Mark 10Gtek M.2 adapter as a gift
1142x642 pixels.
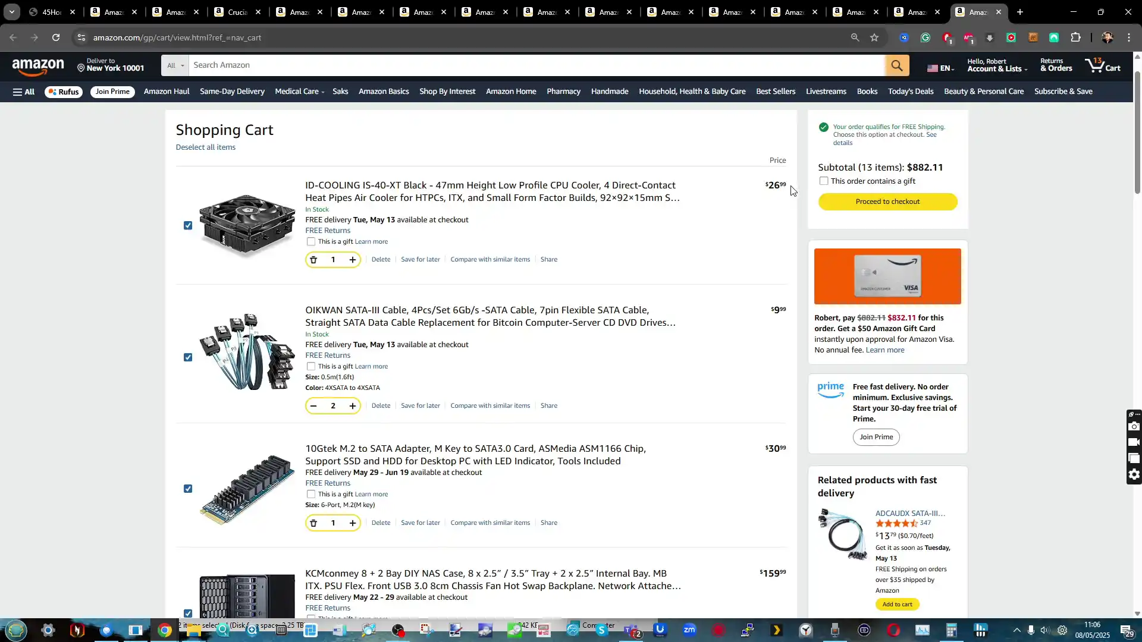tap(311, 495)
